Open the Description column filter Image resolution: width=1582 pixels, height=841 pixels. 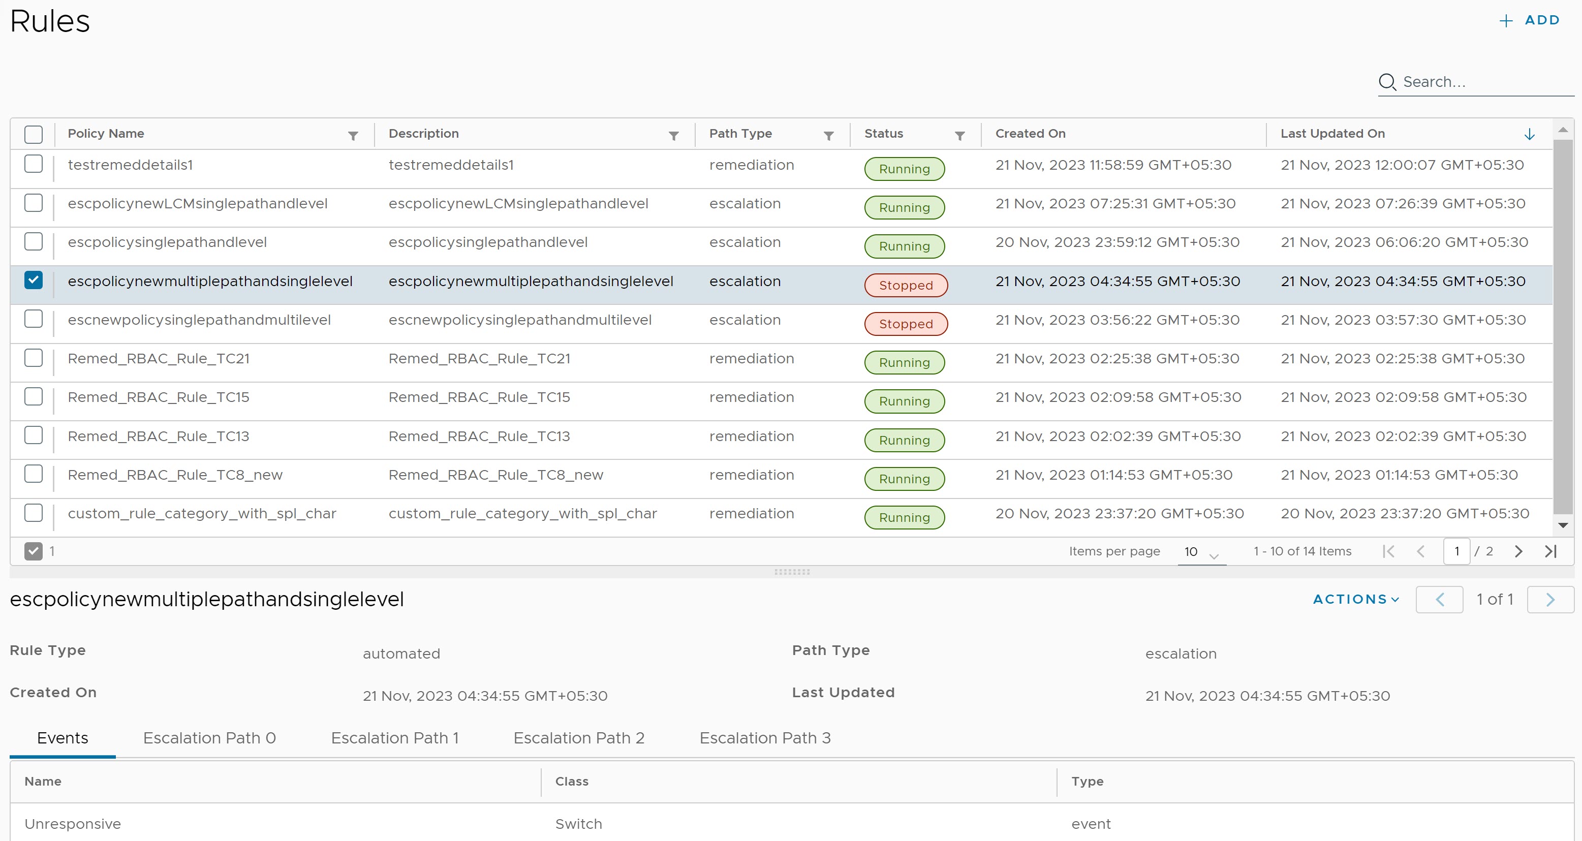[674, 136]
